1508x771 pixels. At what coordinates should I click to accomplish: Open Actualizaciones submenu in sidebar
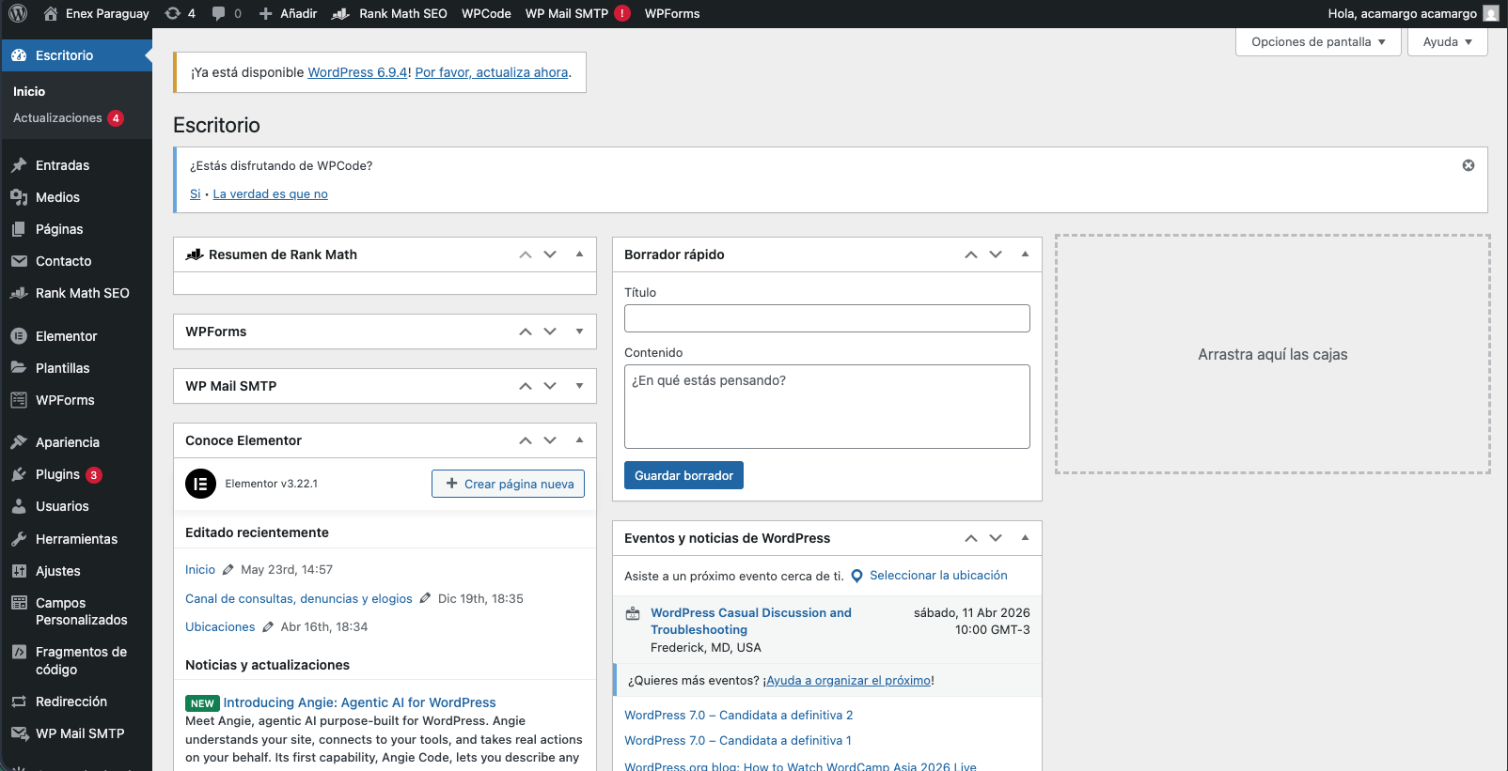pos(68,118)
